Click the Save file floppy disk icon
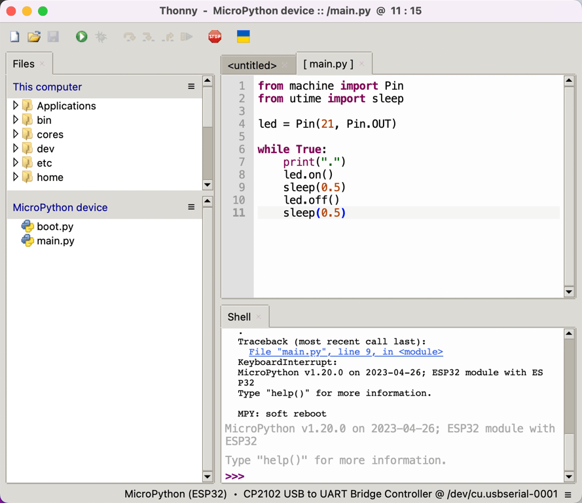The width and height of the screenshot is (582, 503). (x=53, y=37)
